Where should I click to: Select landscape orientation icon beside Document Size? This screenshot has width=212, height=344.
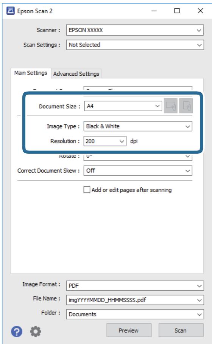pos(170,106)
